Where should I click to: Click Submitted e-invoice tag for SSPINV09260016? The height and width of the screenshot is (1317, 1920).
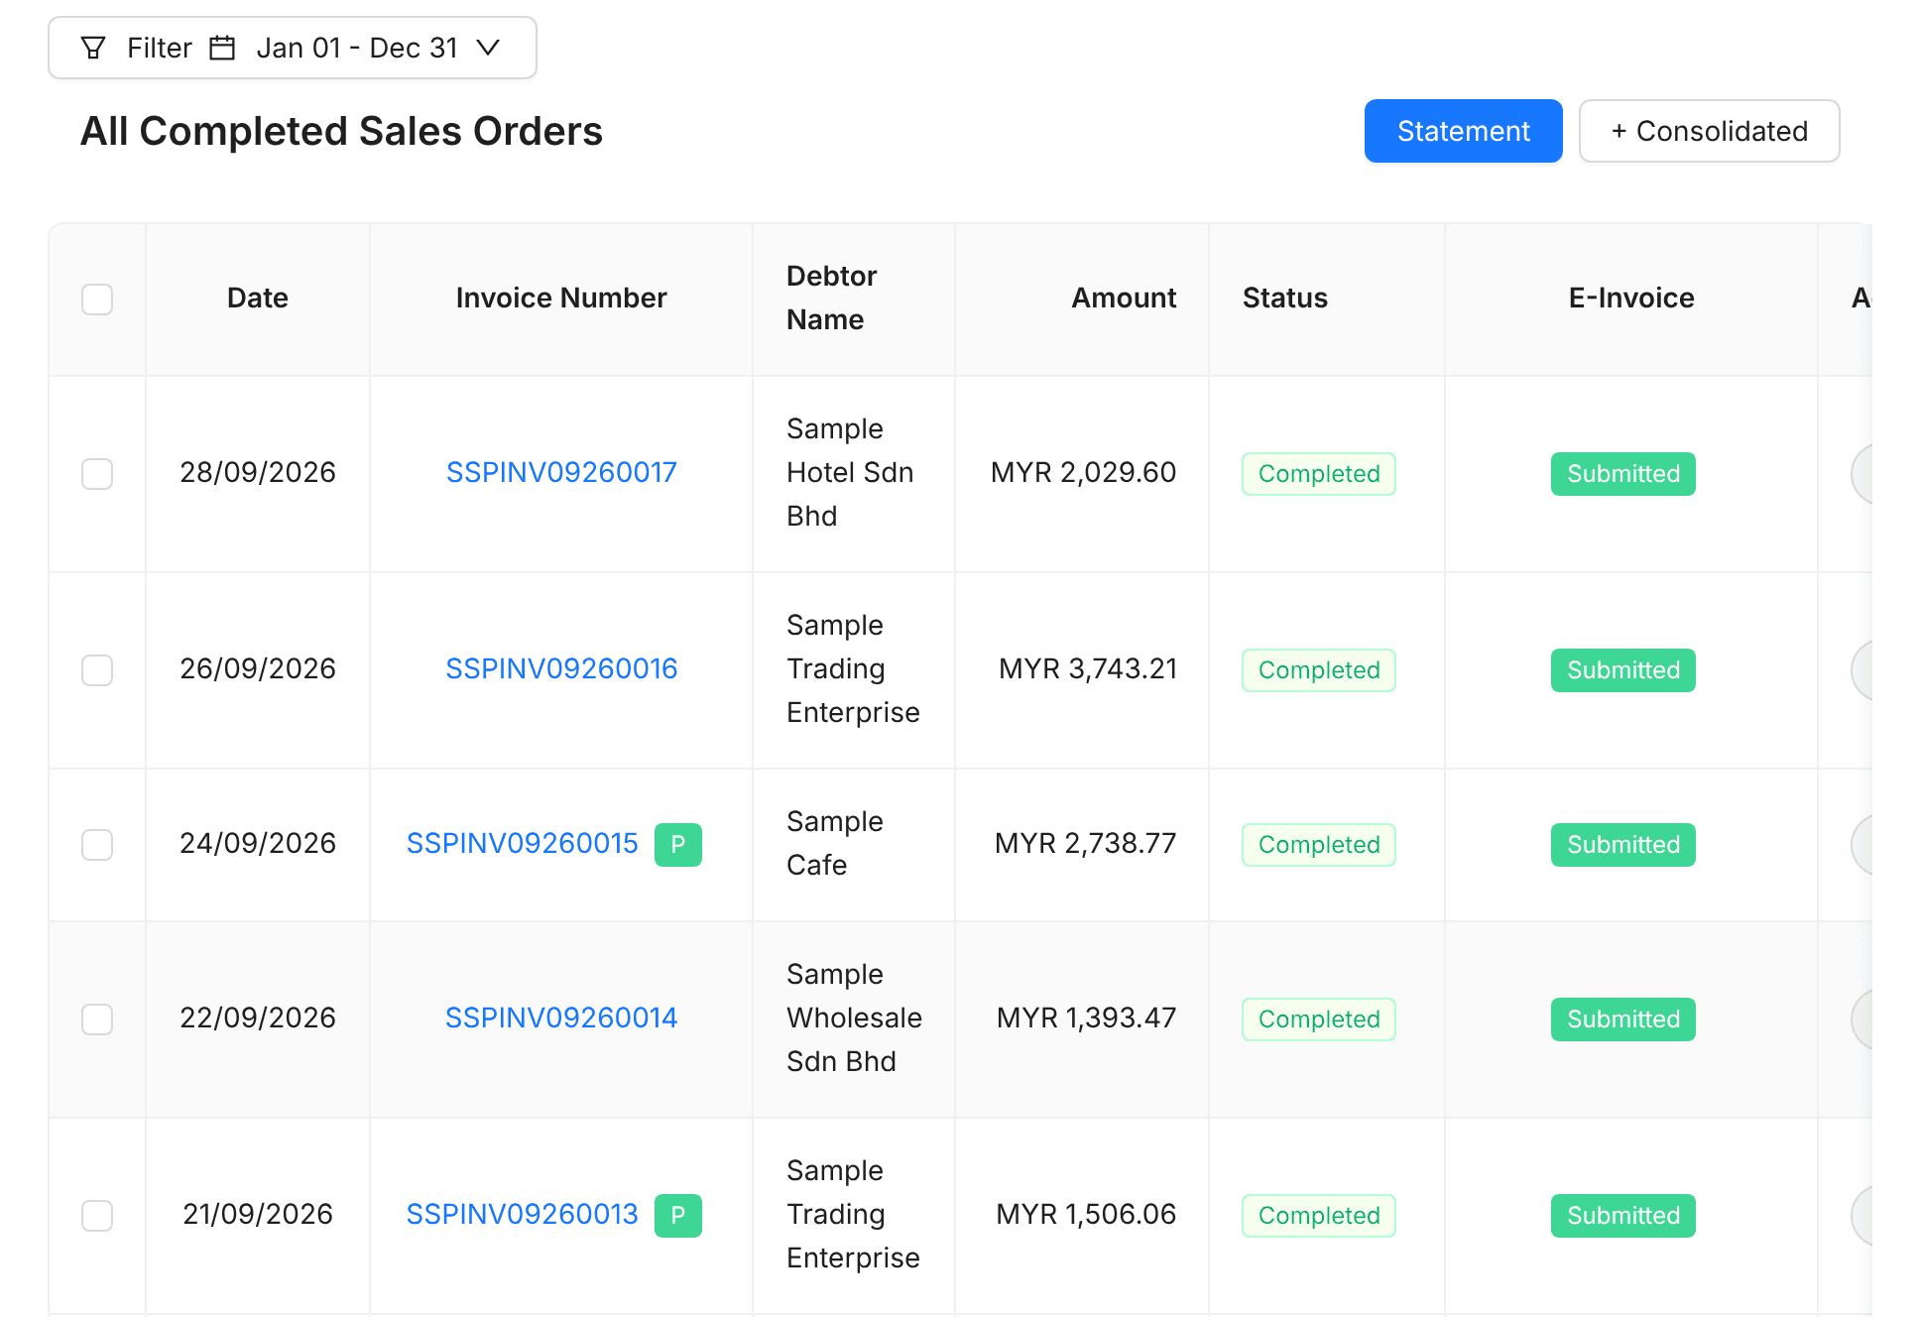pos(1623,669)
